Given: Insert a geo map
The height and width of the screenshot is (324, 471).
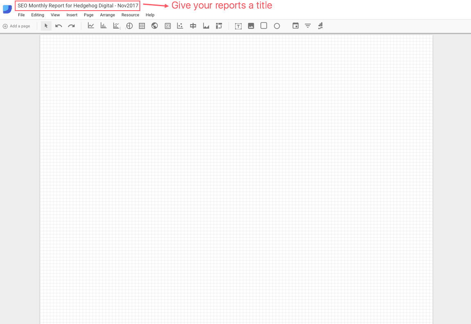Looking at the screenshot, I should click(x=154, y=25).
